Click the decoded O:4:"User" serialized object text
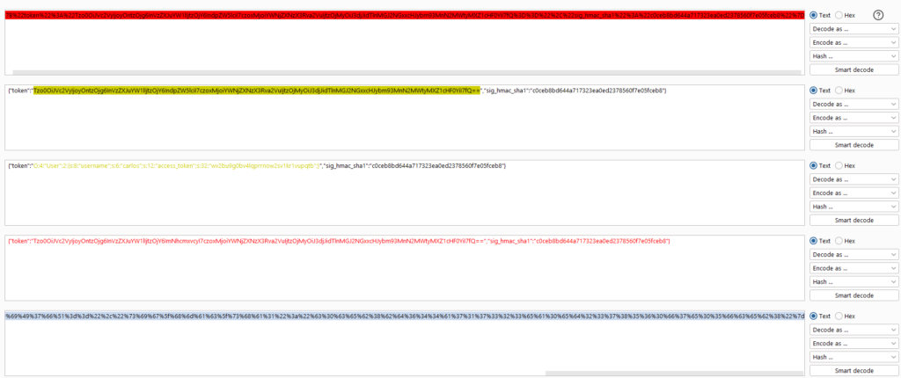Viewport: 901px width, 378px height. [x=176, y=166]
